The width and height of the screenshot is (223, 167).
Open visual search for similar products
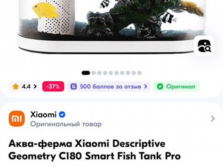click(204, 46)
